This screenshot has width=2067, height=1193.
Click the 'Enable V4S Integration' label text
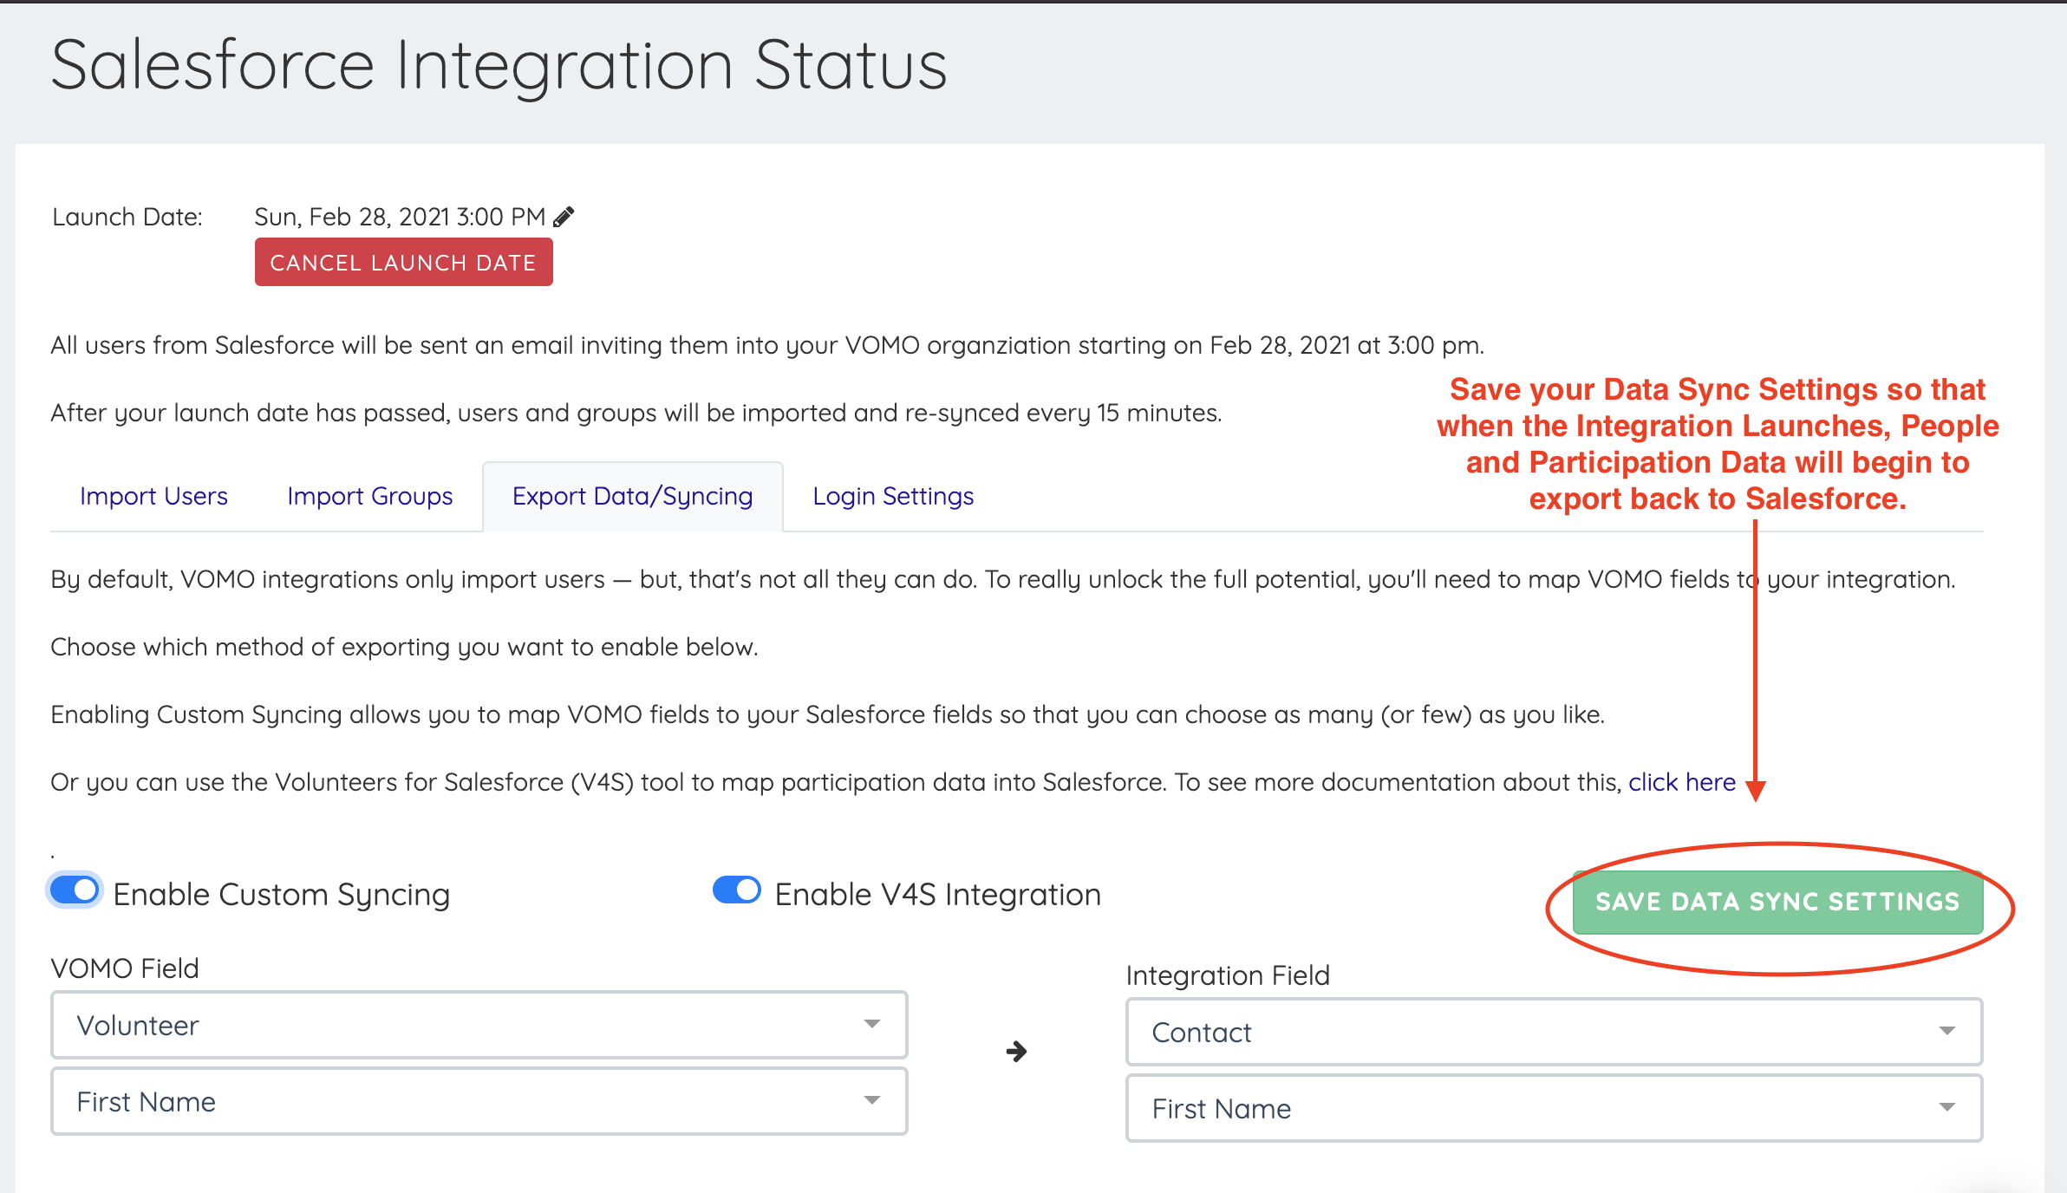pyautogui.click(x=938, y=895)
